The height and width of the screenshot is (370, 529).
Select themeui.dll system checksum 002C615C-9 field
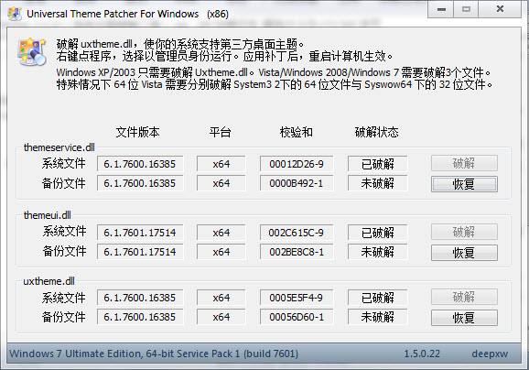[297, 233]
